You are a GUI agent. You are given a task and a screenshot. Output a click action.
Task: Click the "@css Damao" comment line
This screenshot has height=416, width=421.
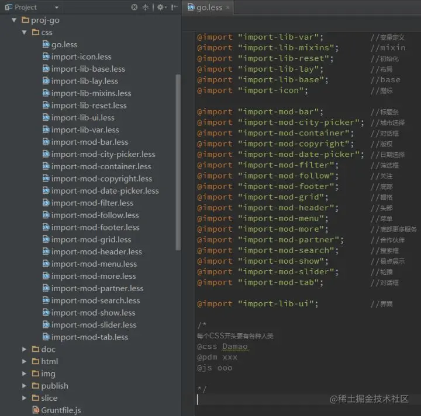222,347
